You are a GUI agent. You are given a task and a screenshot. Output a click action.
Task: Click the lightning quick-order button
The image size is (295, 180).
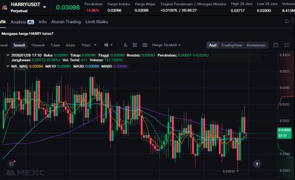point(257,164)
